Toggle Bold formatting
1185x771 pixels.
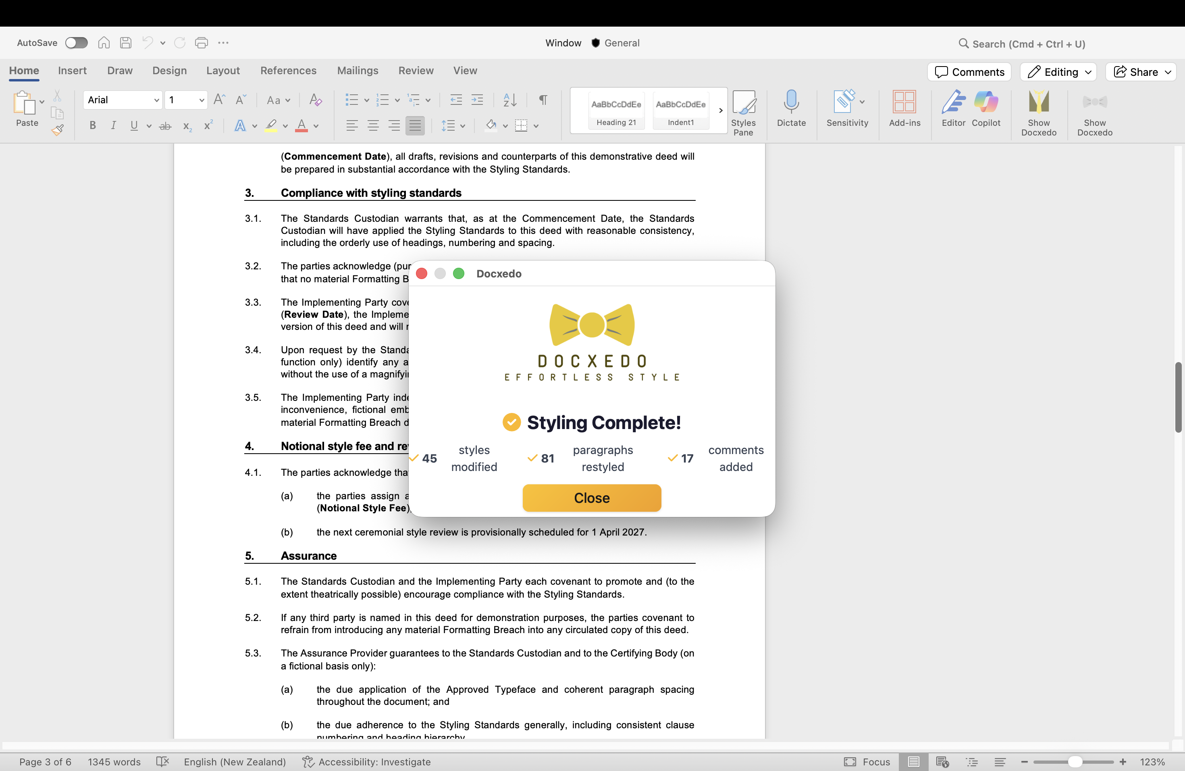point(92,125)
